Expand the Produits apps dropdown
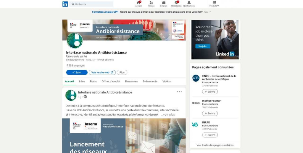Screen dimensions: 303x153 pos(214,4)
